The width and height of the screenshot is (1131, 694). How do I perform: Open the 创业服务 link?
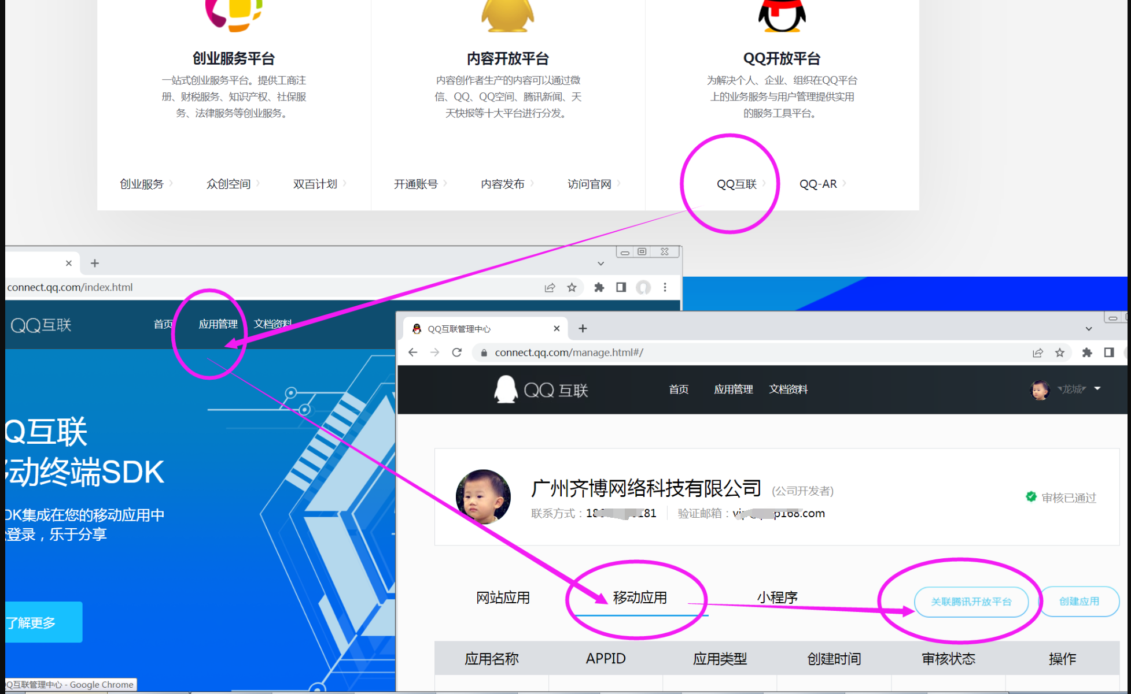click(142, 184)
